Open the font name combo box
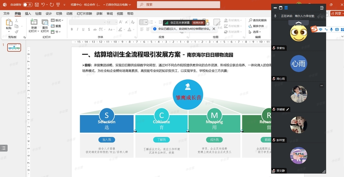Image resolution: width=344 pixels, height=177 pixels. pos(87,22)
